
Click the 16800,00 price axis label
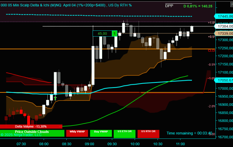tap(225, 121)
